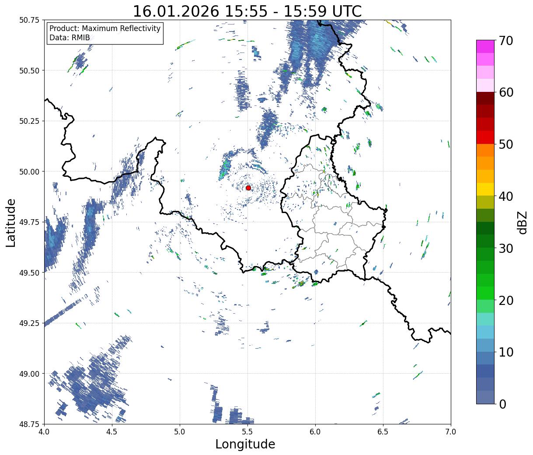Click the magenta swatch at colorbar top
This screenshot has height=455, width=533.
(x=485, y=46)
